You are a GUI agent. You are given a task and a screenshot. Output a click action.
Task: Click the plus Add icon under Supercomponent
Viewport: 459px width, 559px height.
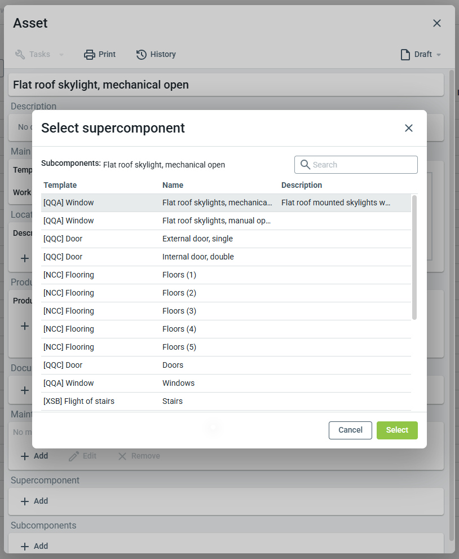click(25, 501)
